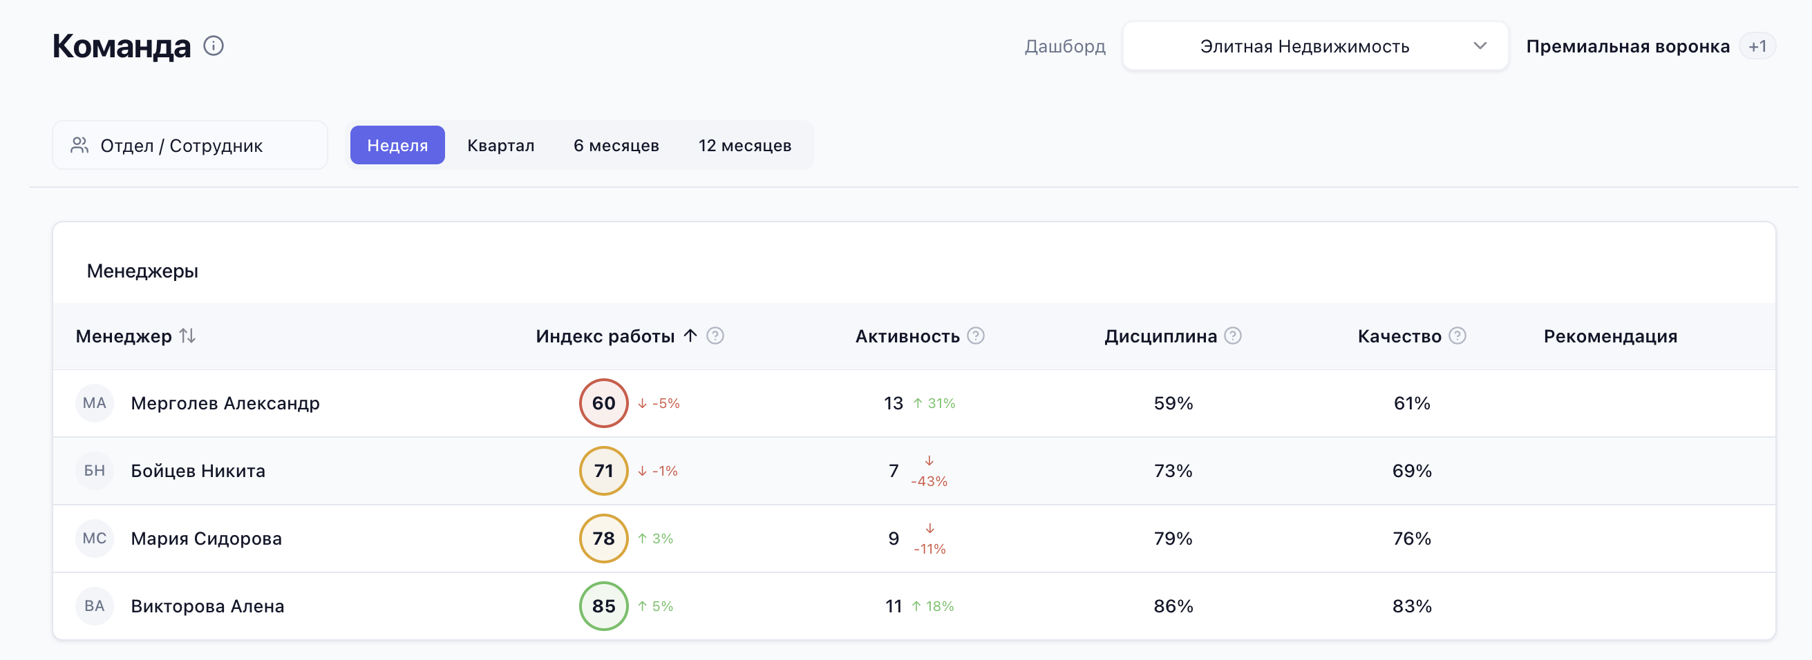Click the chevron arrow in dashboard selector

(1480, 46)
